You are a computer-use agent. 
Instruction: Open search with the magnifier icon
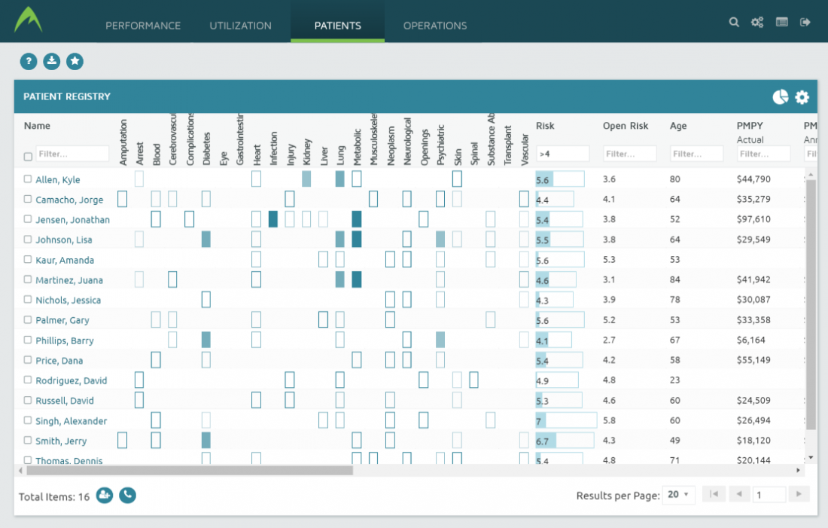pos(734,22)
